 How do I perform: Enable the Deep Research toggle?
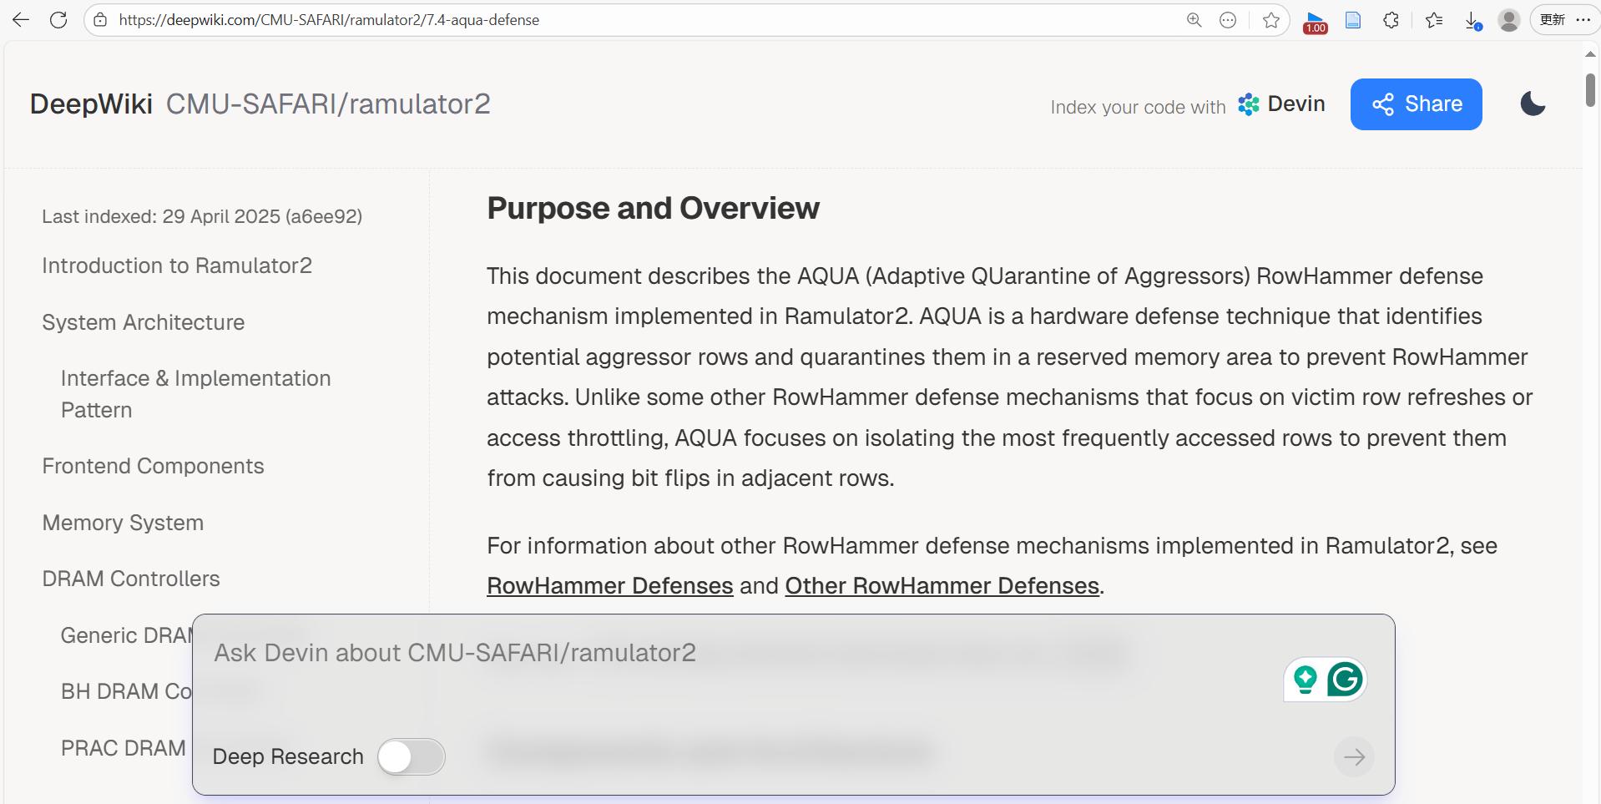click(411, 756)
